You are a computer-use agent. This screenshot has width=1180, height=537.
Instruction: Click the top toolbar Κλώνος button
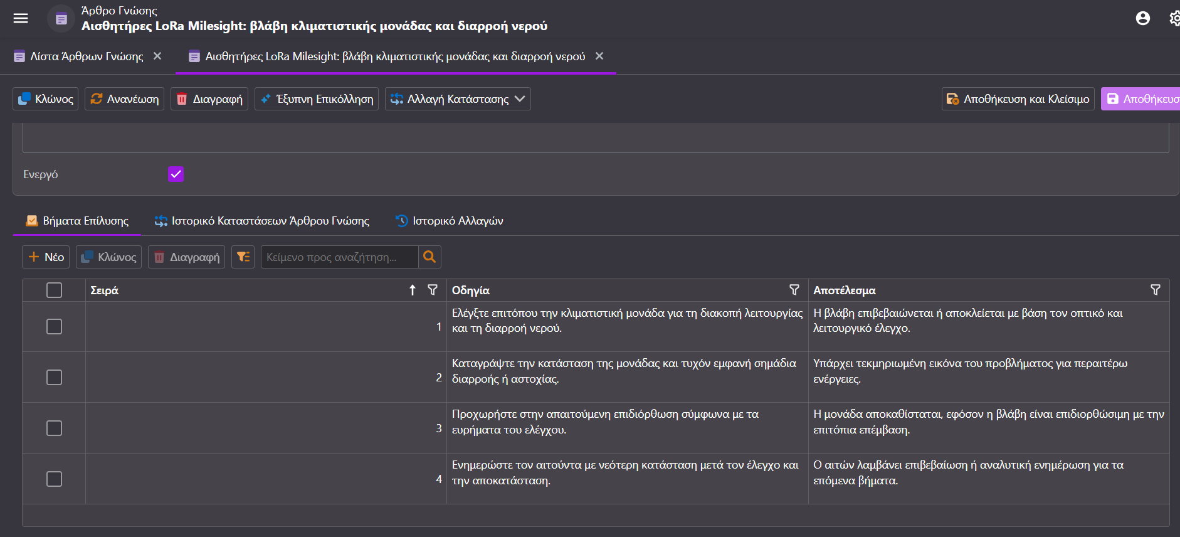[46, 98]
